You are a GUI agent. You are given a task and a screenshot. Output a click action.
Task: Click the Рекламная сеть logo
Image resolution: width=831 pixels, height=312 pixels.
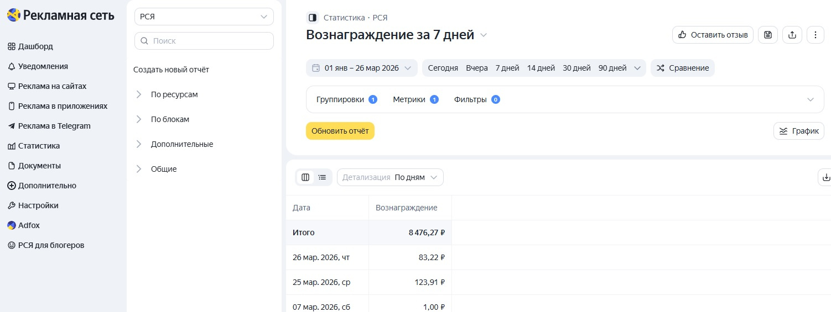pos(61,15)
